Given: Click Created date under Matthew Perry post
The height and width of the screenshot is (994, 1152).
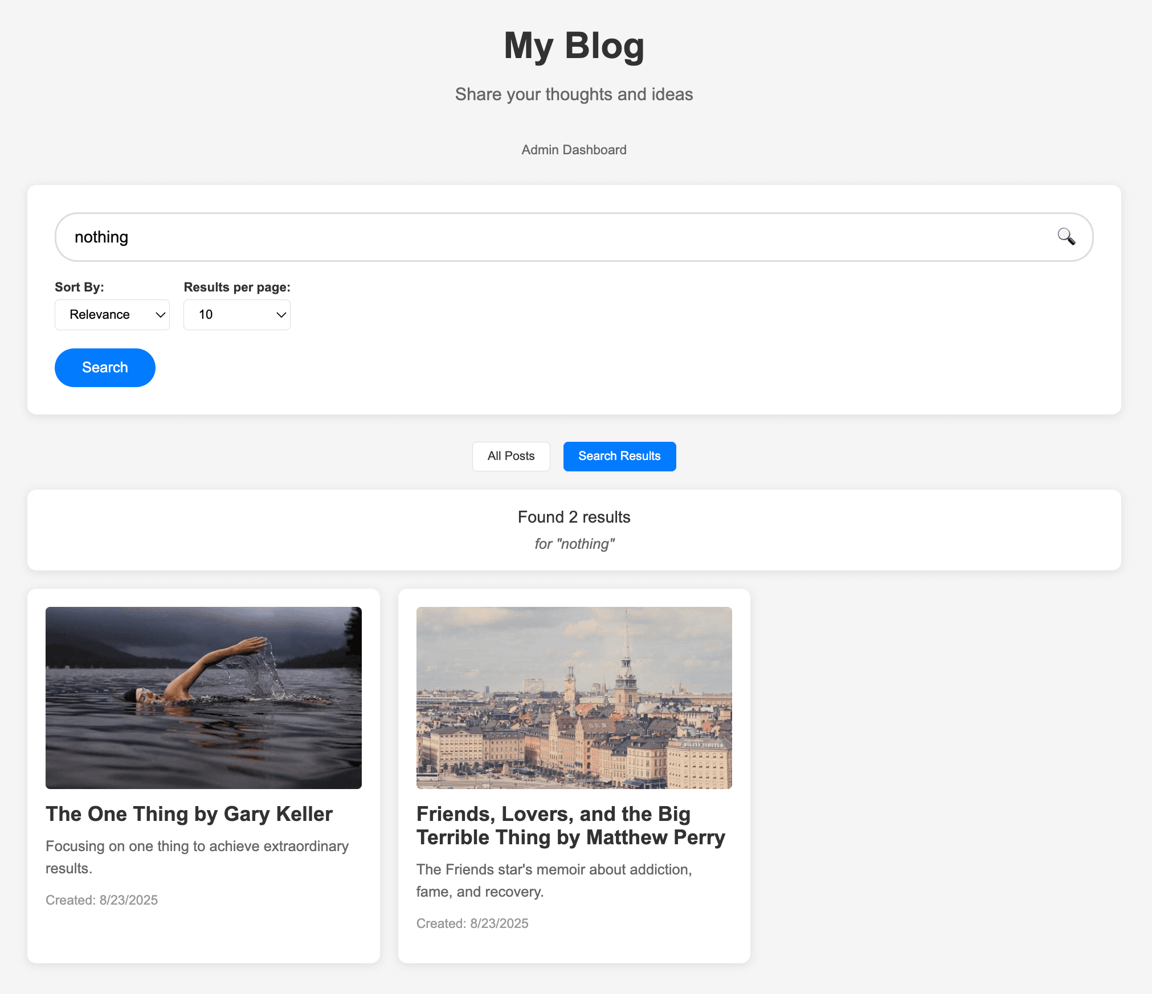Looking at the screenshot, I should point(472,923).
